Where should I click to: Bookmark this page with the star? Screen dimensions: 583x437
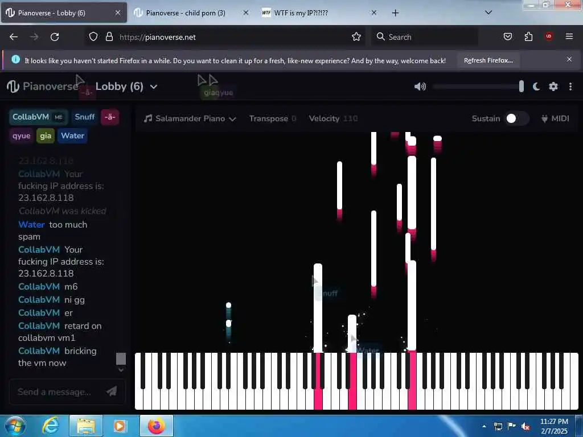356,37
